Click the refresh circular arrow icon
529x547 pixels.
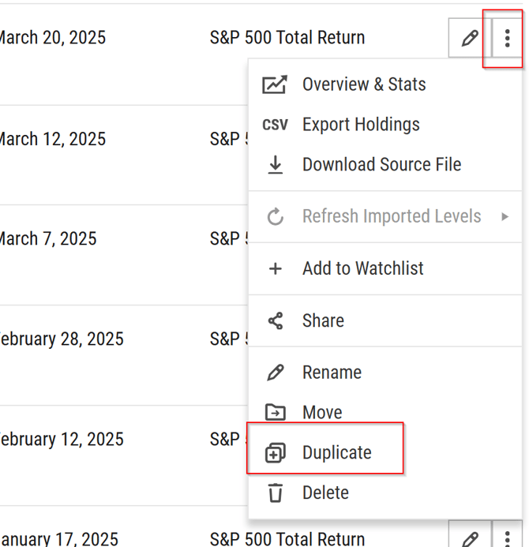coord(276,216)
